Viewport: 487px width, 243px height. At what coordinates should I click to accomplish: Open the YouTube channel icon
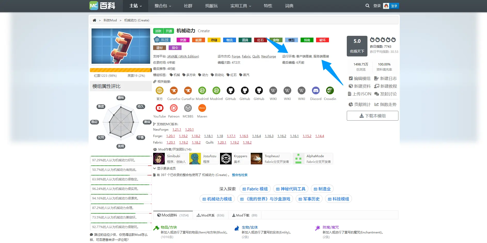point(160,108)
